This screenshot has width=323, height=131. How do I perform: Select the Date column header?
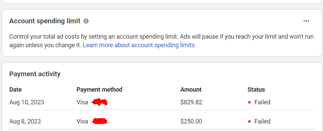tap(15, 90)
